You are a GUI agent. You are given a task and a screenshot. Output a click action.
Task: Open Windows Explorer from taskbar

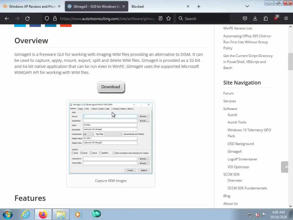coord(61,214)
